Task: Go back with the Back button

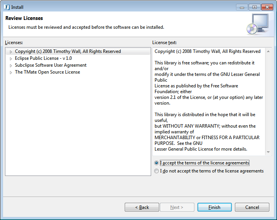Action: 142,207
